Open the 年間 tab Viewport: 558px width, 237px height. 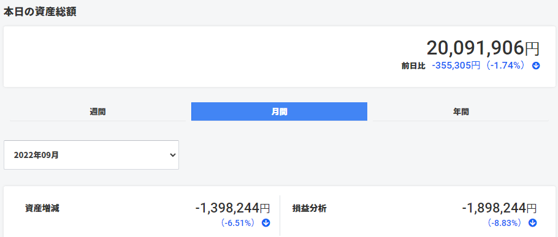pos(461,111)
